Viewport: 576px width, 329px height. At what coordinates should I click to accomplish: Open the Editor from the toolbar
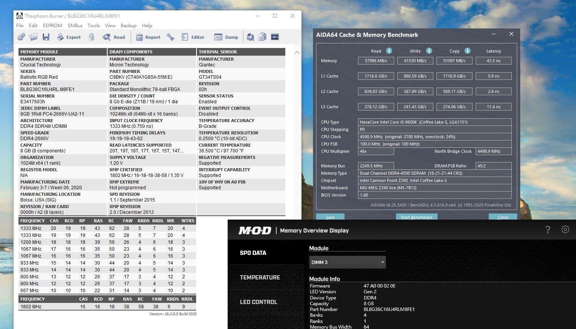(x=193, y=37)
